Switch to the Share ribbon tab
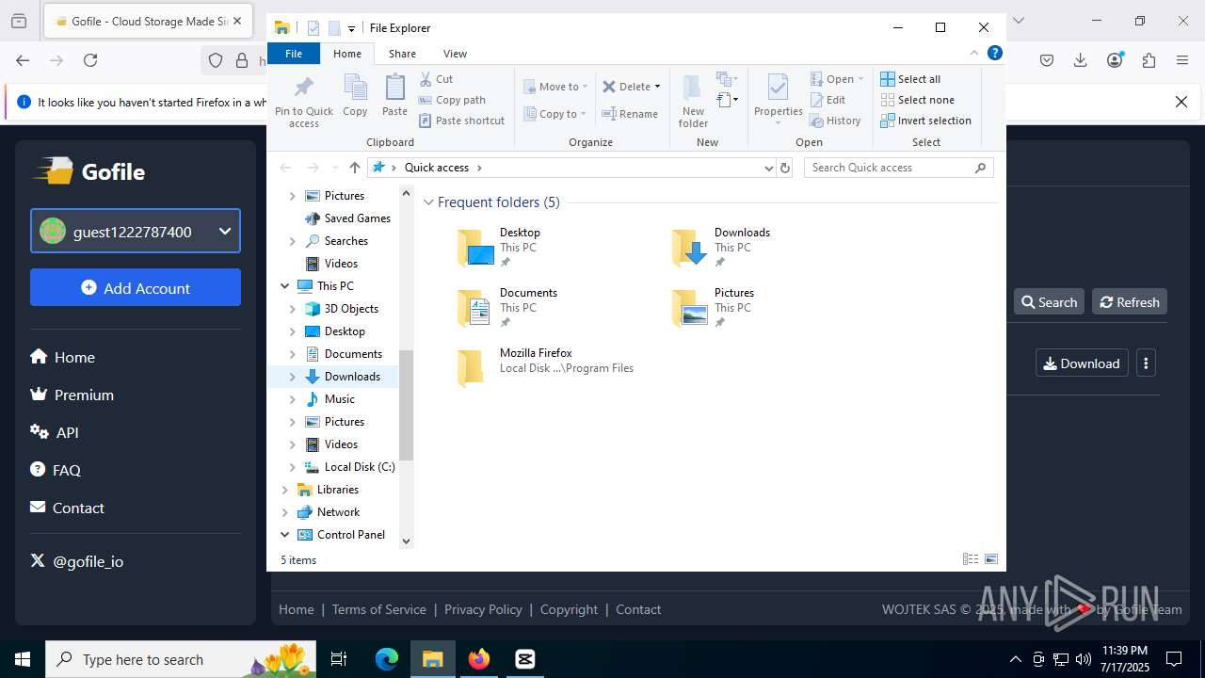The height and width of the screenshot is (678, 1205). click(x=402, y=54)
